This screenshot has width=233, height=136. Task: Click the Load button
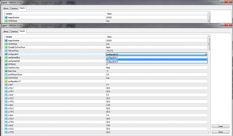coord(221,126)
